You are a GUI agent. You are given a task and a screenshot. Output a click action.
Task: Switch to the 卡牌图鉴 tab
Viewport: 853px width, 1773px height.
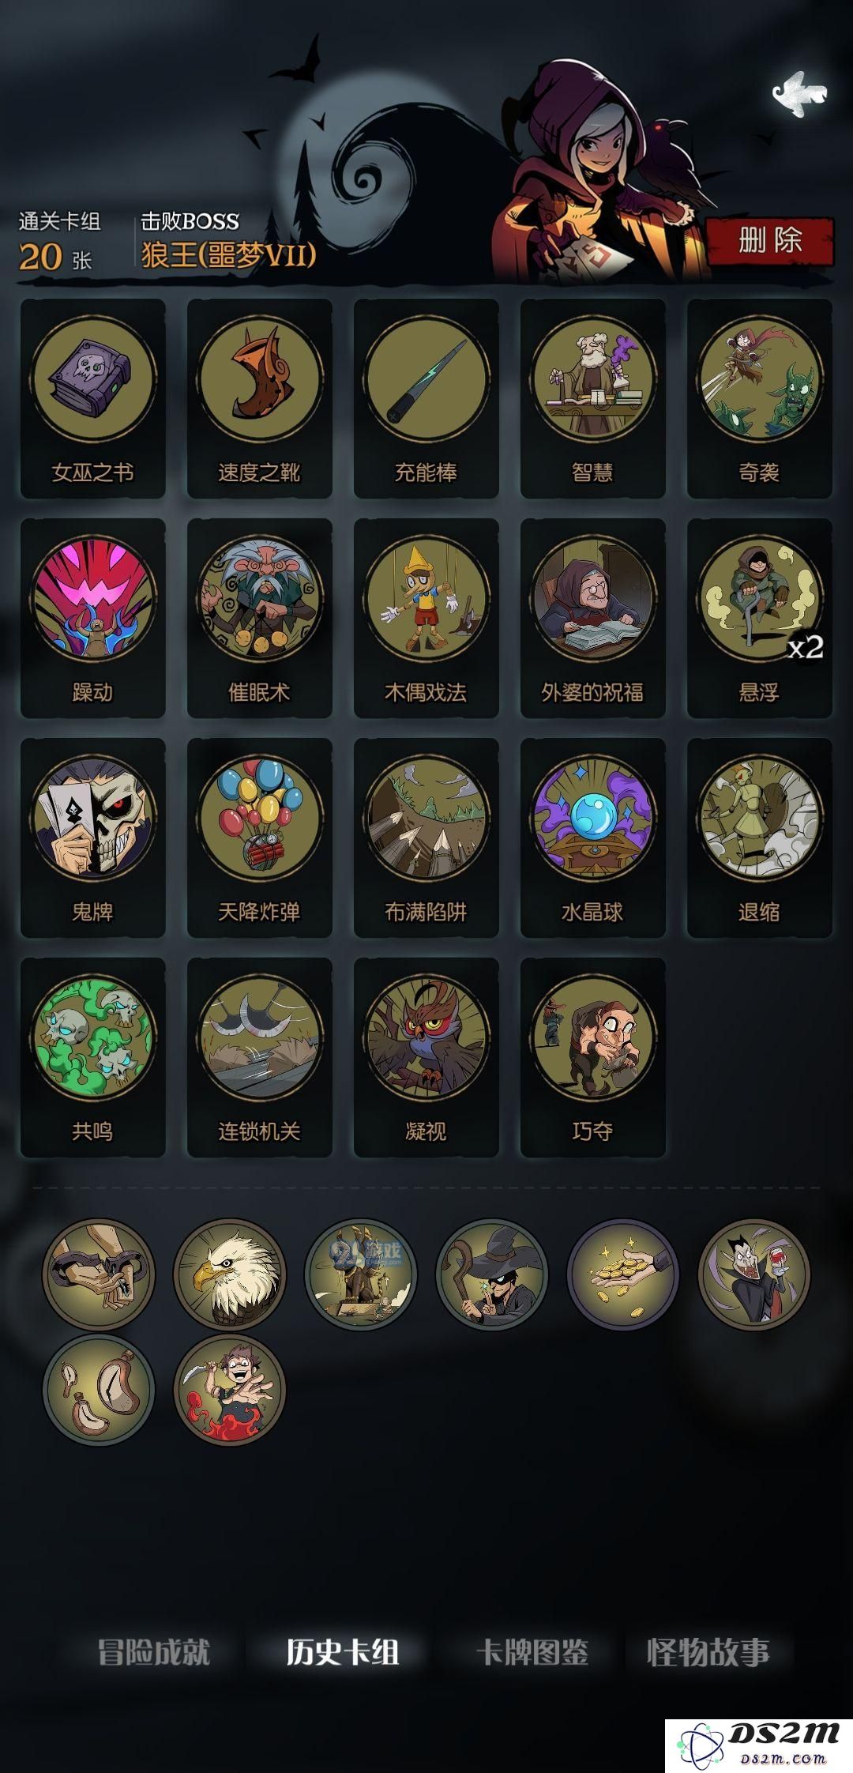click(x=533, y=1651)
